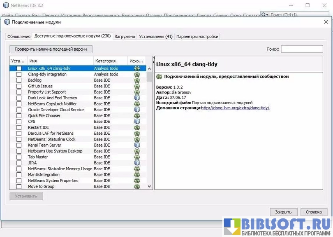Sort the plugin list by Категория column header

[x=110, y=61]
